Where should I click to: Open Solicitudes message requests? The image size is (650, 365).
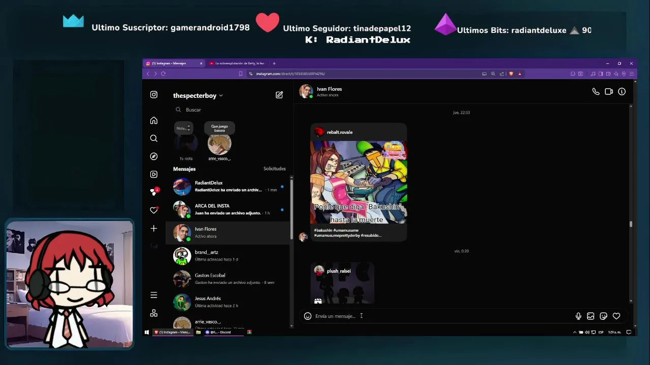coord(274,169)
